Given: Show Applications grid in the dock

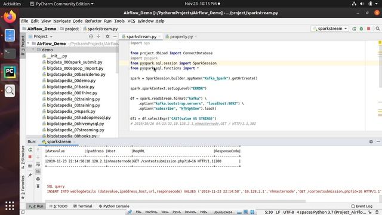Looking at the screenshot, I should point(10,205).
